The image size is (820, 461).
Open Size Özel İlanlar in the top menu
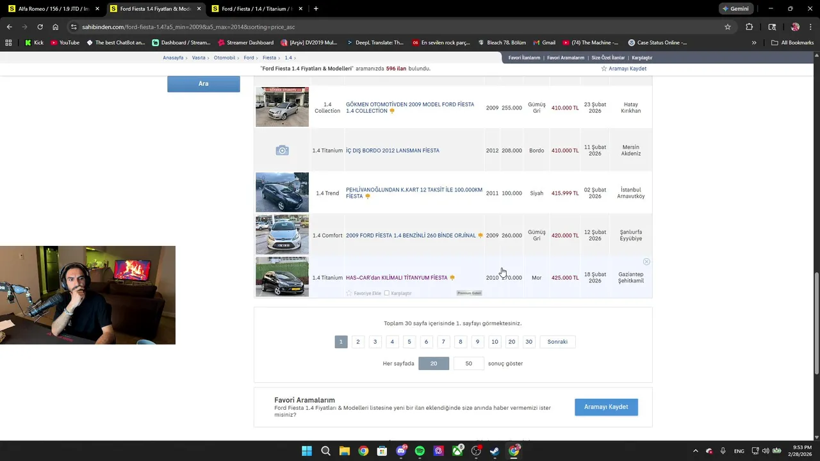608,58
